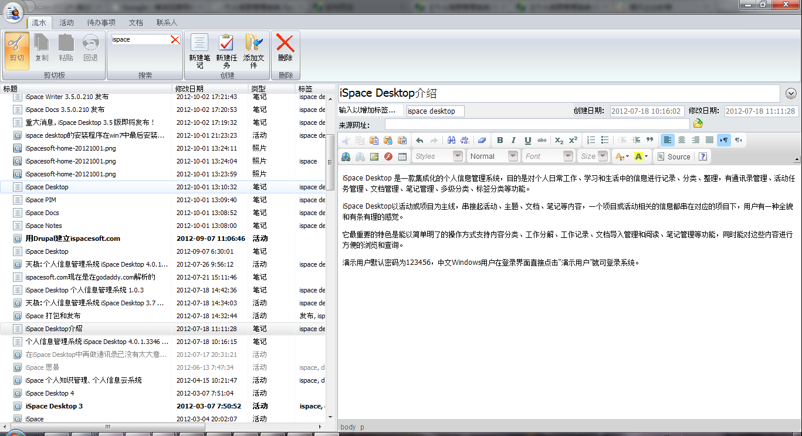Open the editor help (question mark) icon

point(703,156)
